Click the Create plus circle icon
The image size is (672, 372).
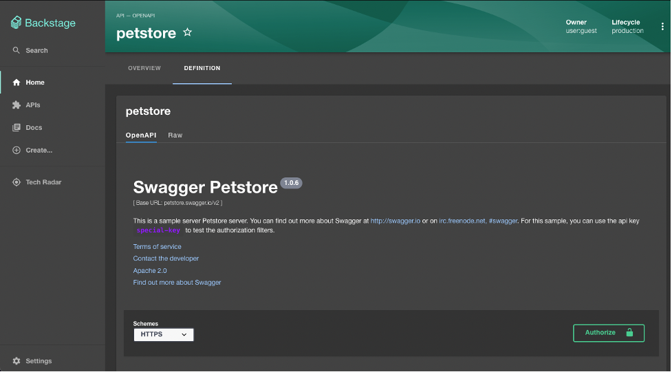pyautogui.click(x=17, y=151)
